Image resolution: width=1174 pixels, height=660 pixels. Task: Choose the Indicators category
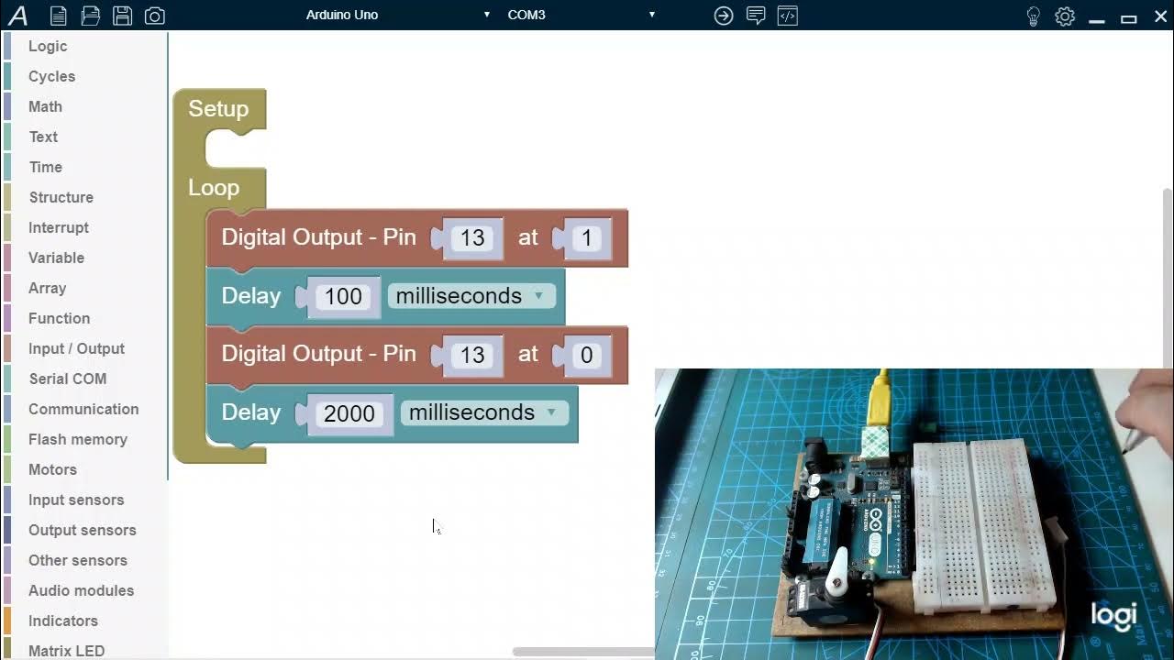(x=62, y=621)
